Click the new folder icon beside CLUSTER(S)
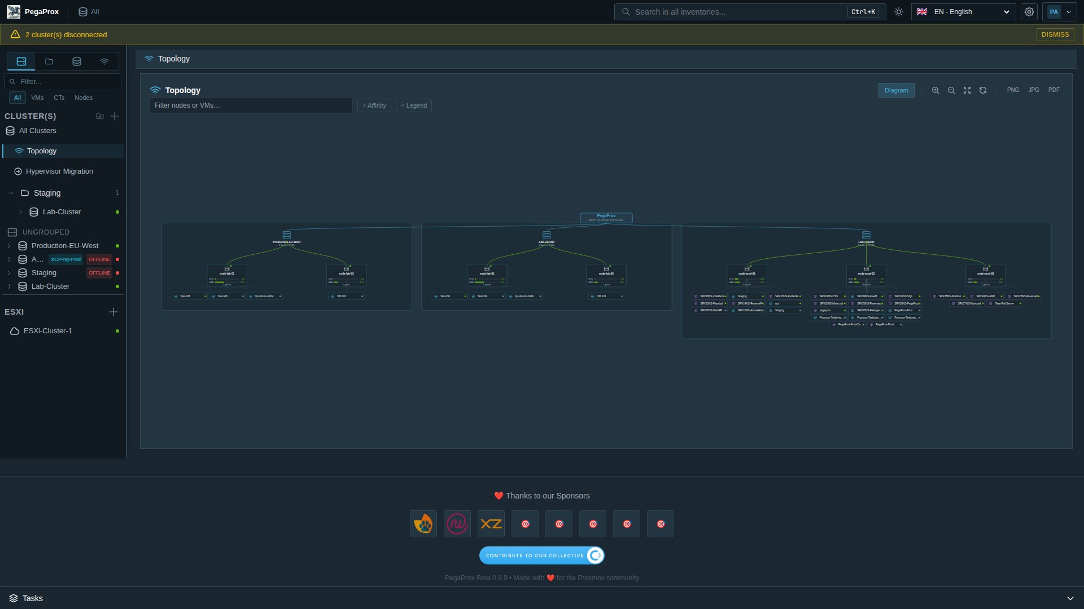The image size is (1084, 609). click(100, 116)
